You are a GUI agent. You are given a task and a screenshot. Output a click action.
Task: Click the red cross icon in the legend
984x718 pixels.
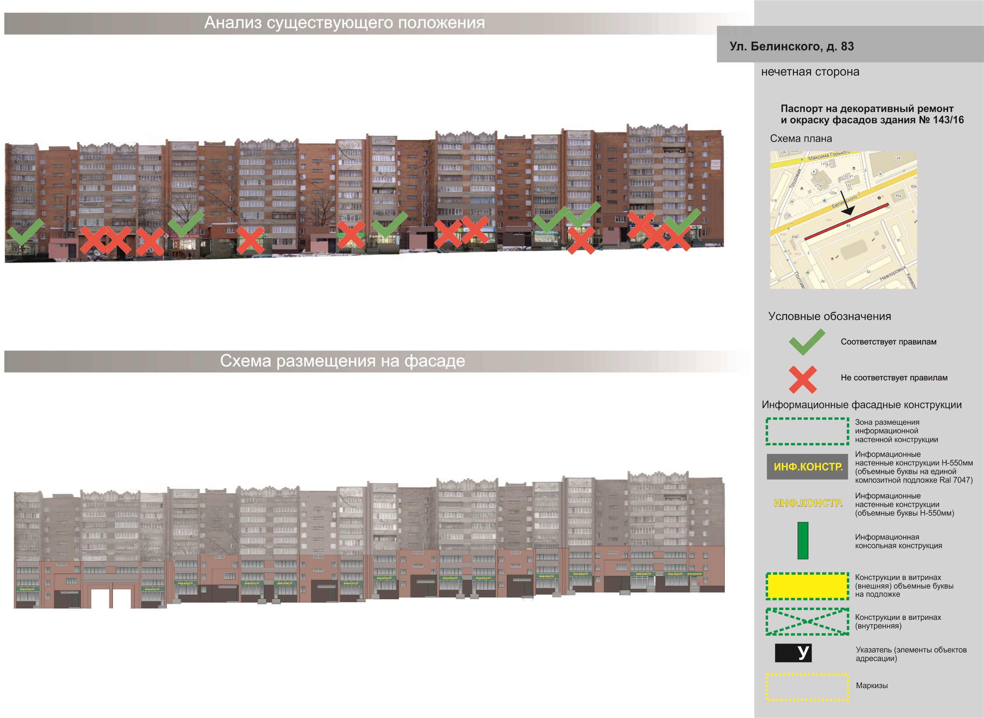tap(803, 379)
